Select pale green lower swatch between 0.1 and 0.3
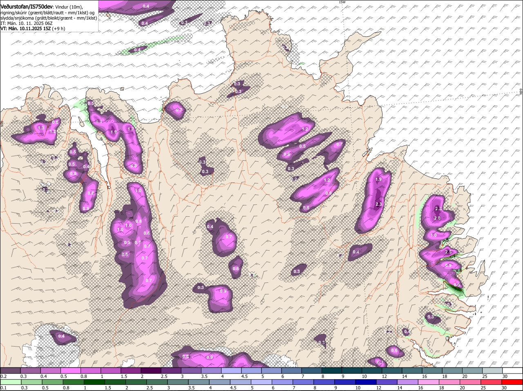 pyautogui.click(x=10, y=382)
